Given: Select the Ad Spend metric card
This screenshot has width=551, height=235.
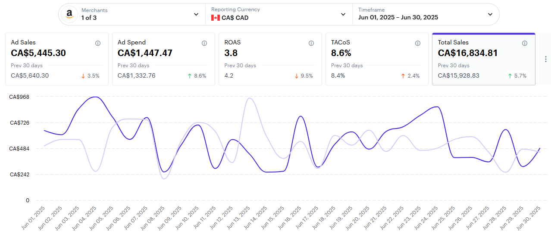Looking at the screenshot, I should tap(163, 59).
